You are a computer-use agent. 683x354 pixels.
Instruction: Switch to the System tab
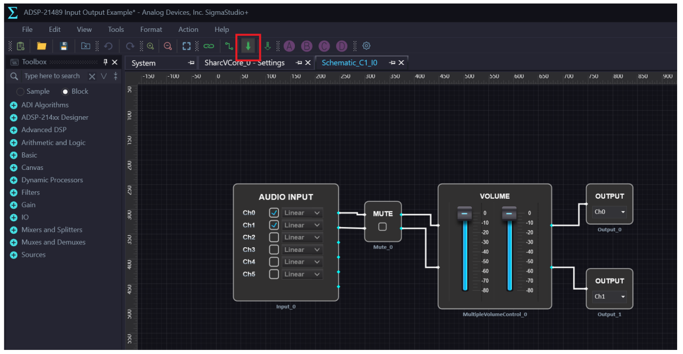pyautogui.click(x=144, y=63)
